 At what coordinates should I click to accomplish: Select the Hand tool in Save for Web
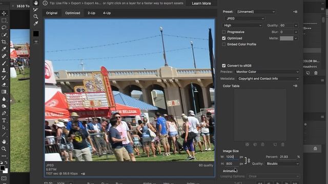tap(36, 3)
